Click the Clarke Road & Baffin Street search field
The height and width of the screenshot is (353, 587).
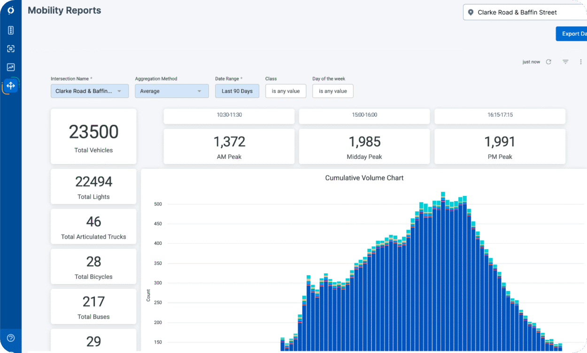[526, 13]
